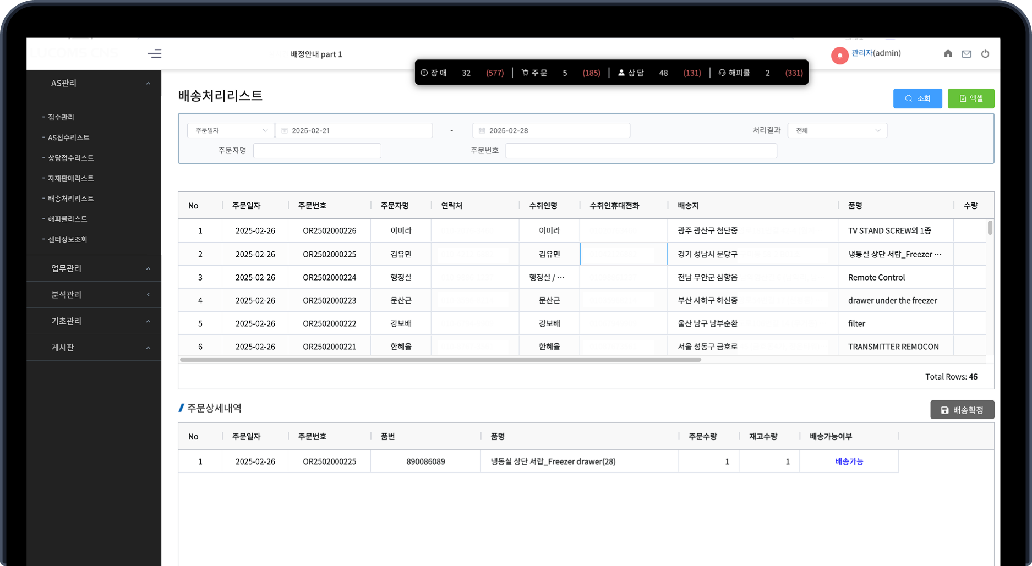
Task: Click the hamburger menu toggle icon
Action: (154, 53)
